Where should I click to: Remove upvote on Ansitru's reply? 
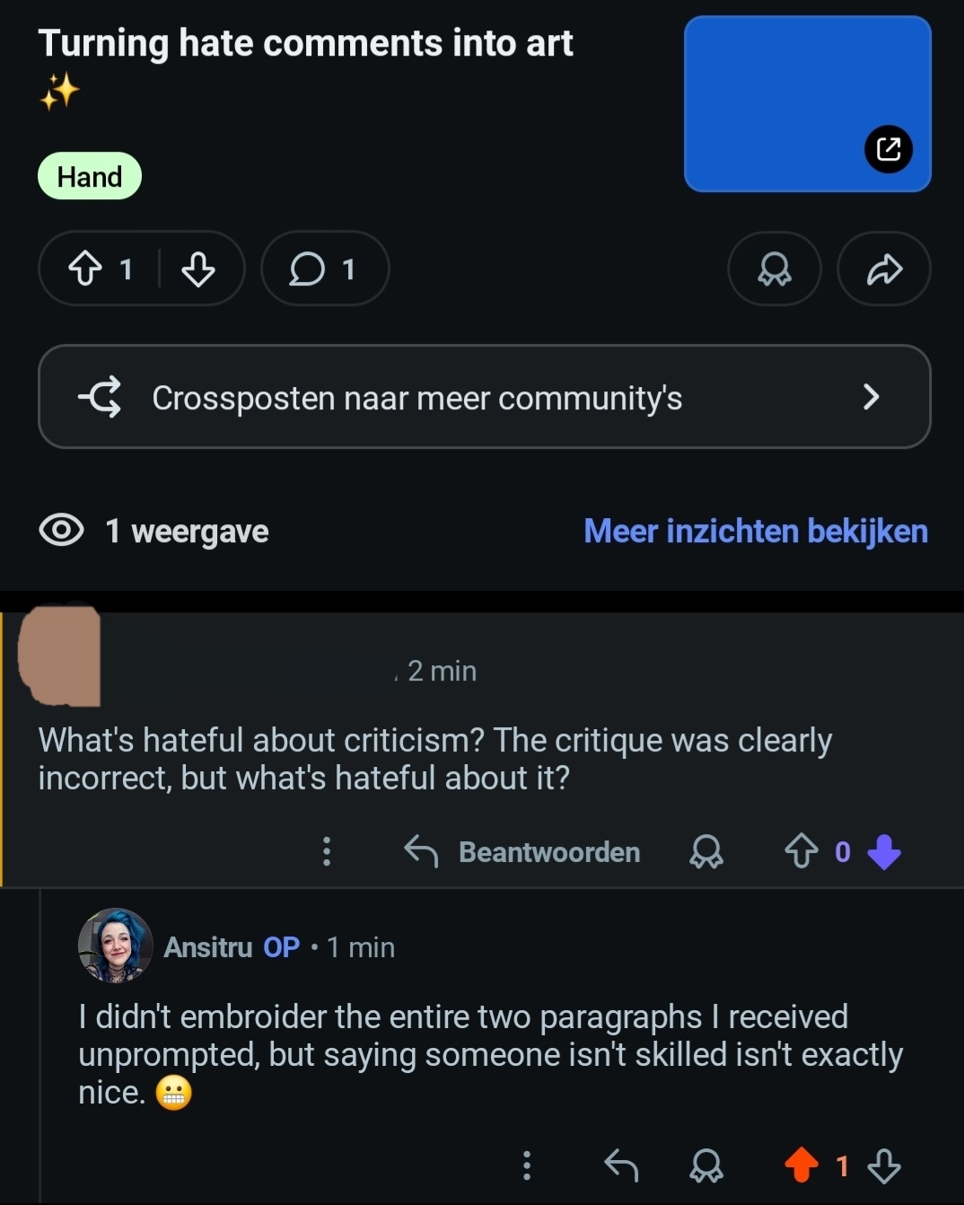801,1165
